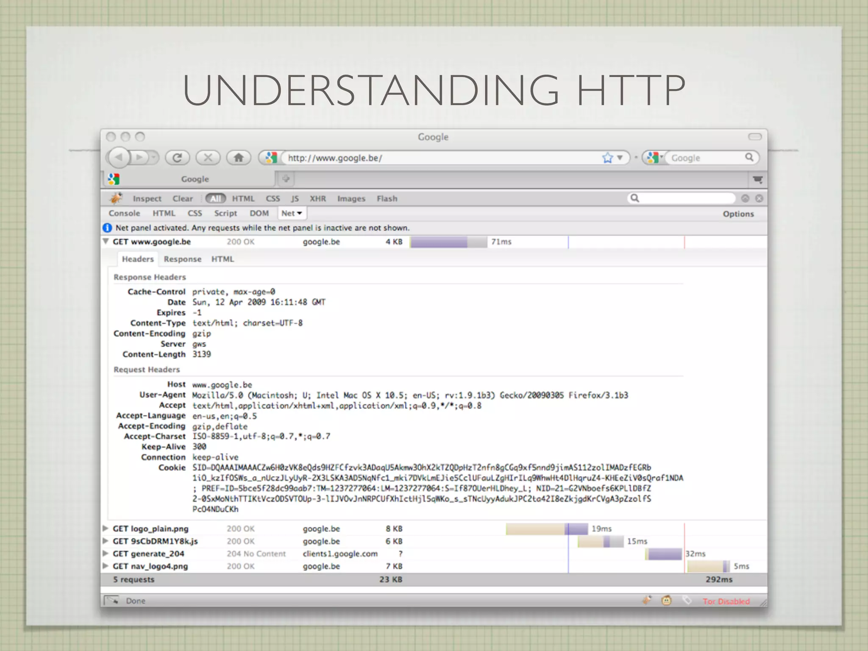Viewport: 868px width, 651px height.
Task: Click the tag icon in status bar
Action: point(687,600)
